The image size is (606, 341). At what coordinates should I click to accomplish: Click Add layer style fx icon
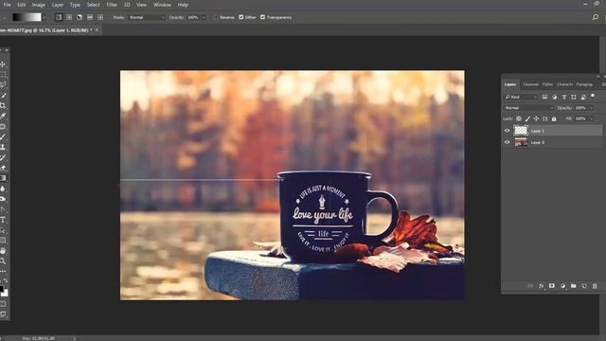tap(541, 286)
